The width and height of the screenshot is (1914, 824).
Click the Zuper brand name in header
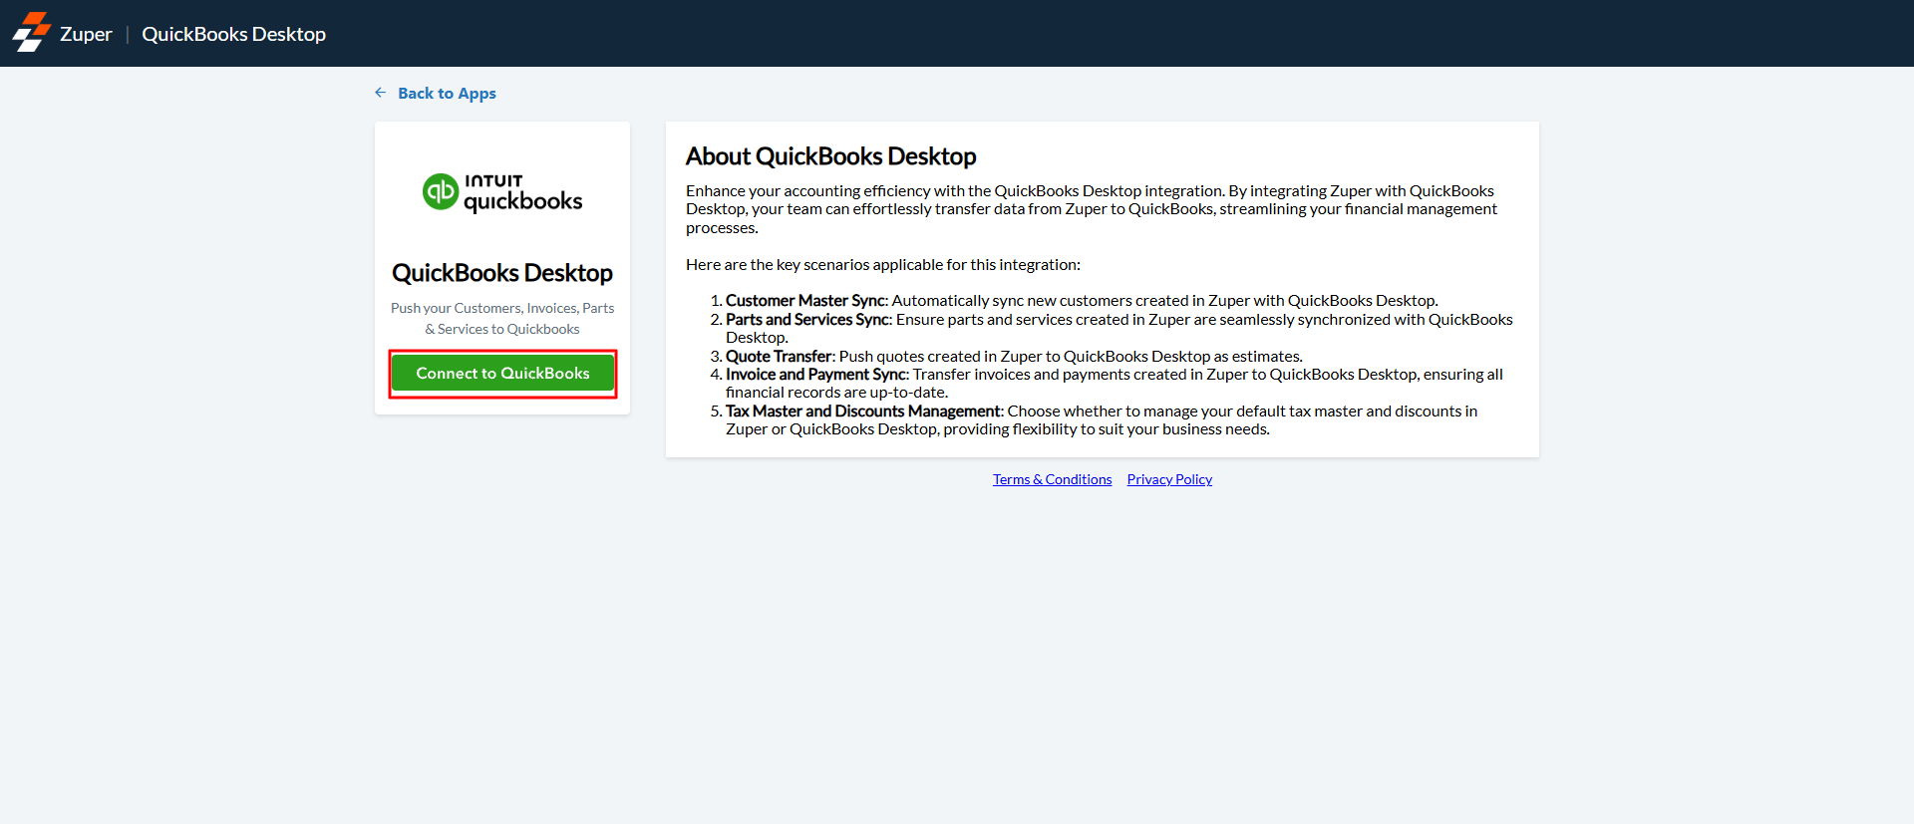click(86, 34)
